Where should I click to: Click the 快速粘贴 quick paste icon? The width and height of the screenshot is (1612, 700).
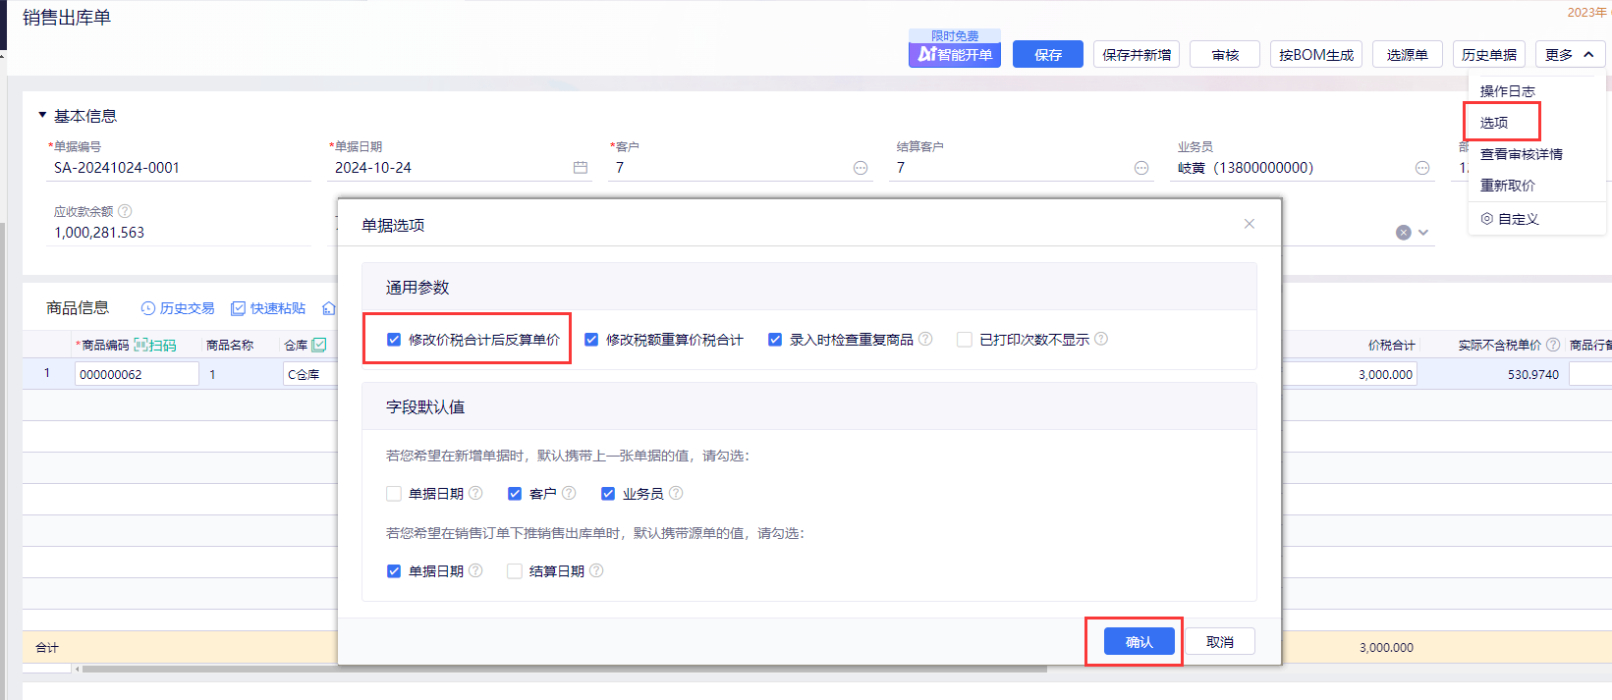(238, 308)
